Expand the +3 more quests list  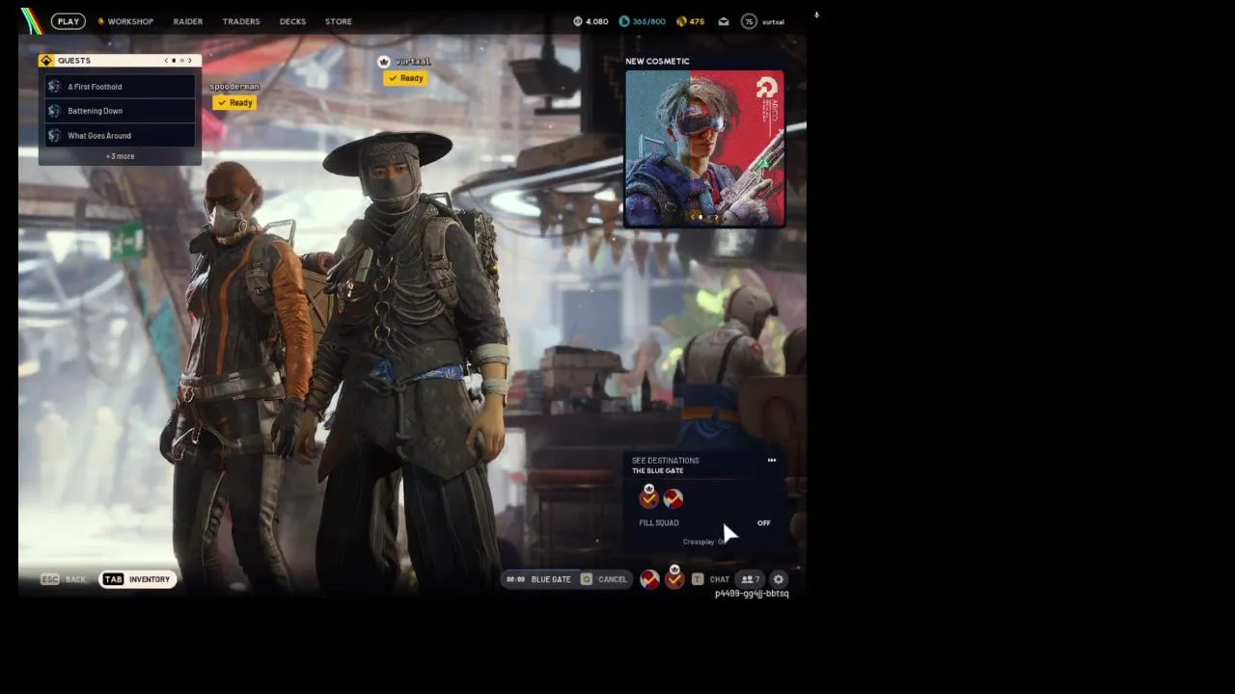pos(120,156)
